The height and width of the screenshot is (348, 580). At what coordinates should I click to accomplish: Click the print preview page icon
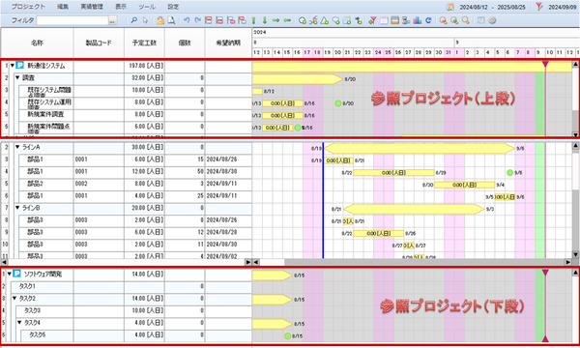tap(171, 20)
